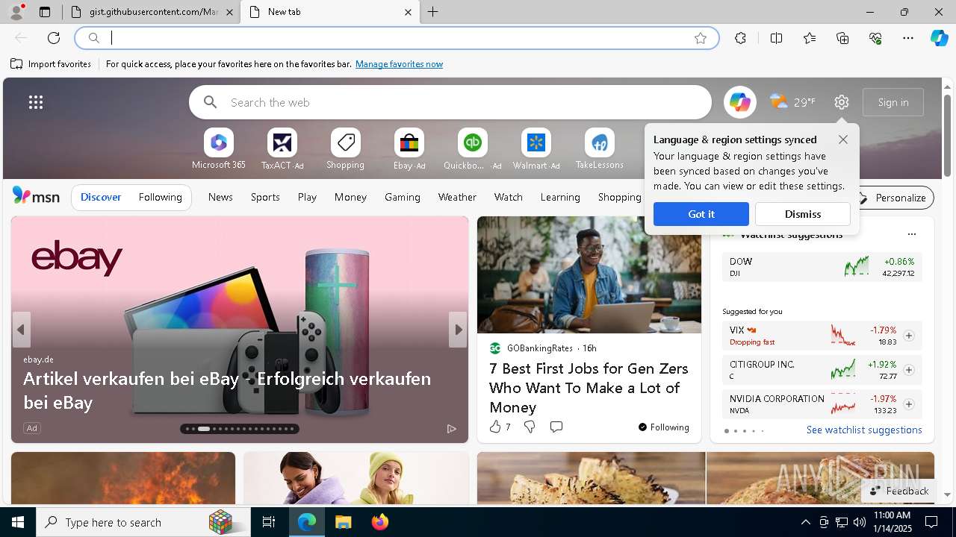Open page settings gear icon
The width and height of the screenshot is (956, 537).
pyautogui.click(x=842, y=102)
